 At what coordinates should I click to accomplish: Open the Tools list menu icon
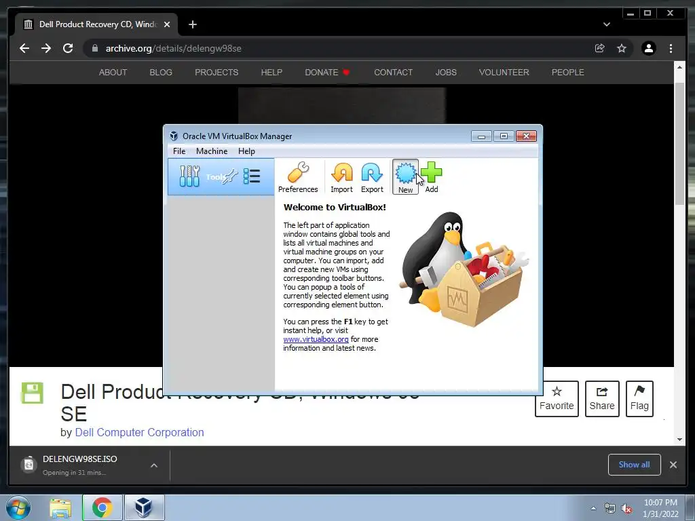252,176
